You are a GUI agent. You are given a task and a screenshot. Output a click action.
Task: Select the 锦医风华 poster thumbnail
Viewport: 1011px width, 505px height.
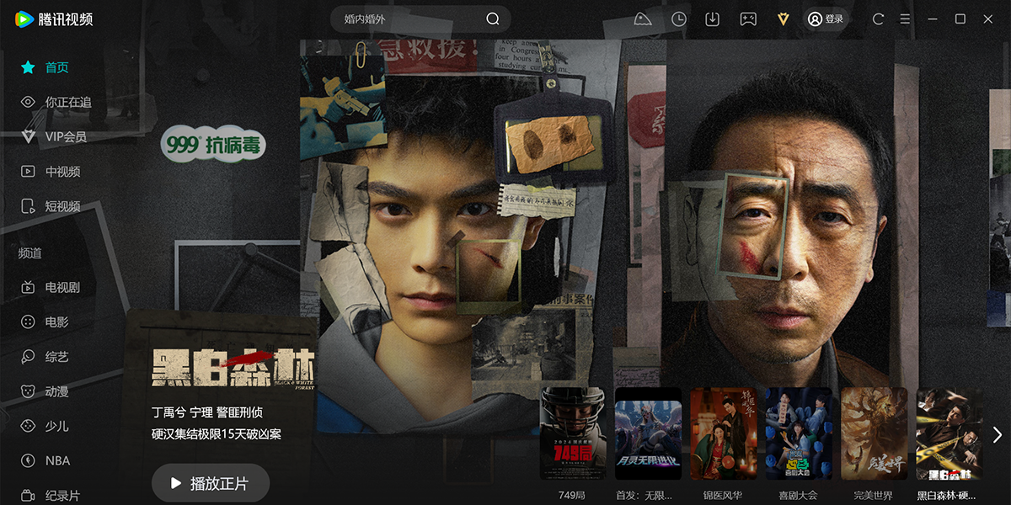click(x=723, y=433)
